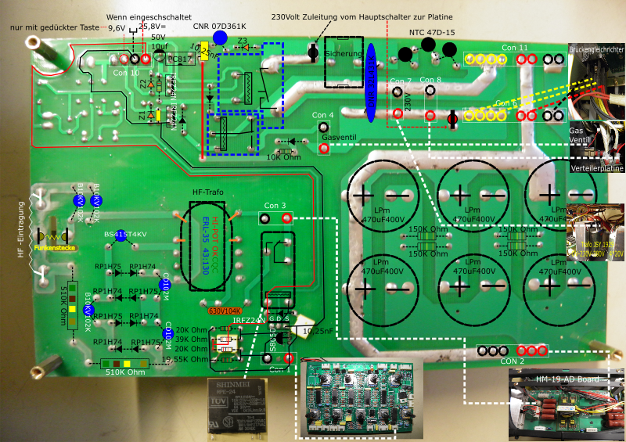Click the blue BS415T4KV capacitor dot
Viewport: 626px width, 442px height.
[110, 245]
